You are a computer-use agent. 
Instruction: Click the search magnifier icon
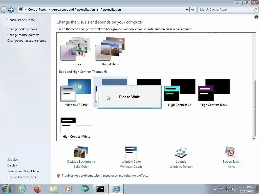click(x=255, y=10)
